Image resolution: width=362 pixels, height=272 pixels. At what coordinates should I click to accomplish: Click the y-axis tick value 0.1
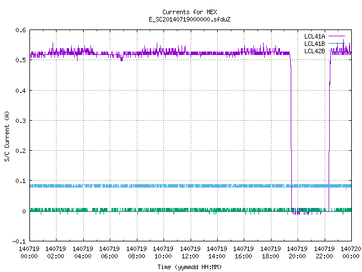tap(20, 181)
